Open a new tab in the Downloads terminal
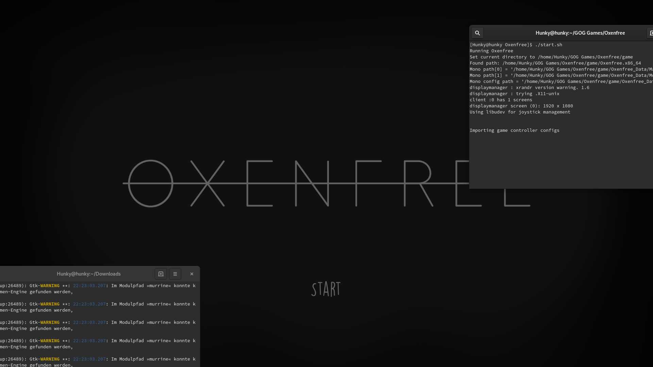653x367 pixels. coord(161,274)
